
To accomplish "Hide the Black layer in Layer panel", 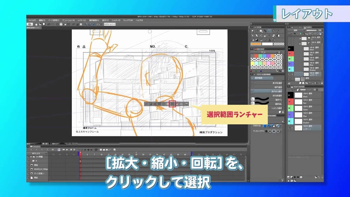I will [x=290, y=49].
